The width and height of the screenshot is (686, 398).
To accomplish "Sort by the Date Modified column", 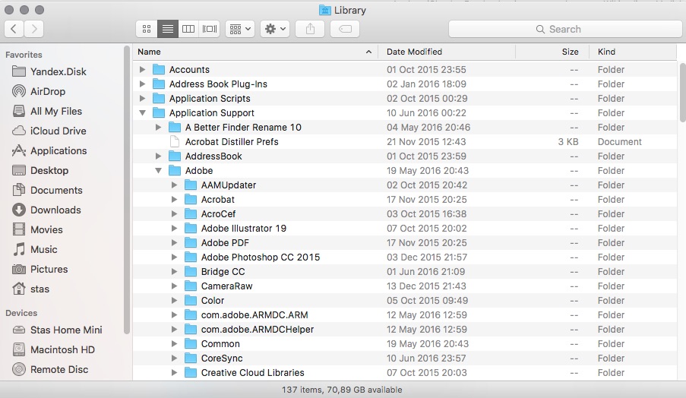I will (x=447, y=52).
